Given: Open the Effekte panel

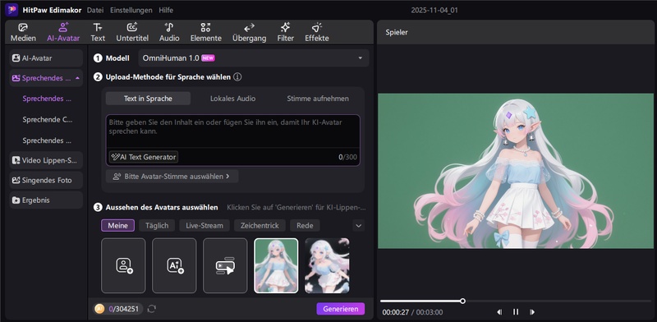Looking at the screenshot, I should 317,32.
